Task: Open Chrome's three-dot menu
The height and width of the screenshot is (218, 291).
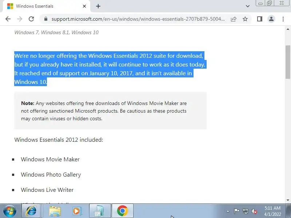Action: 283,19
